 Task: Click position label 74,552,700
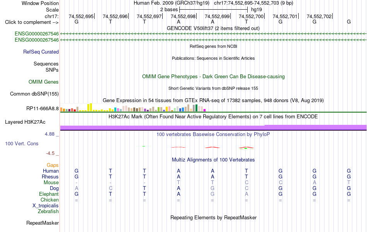coord(251,16)
